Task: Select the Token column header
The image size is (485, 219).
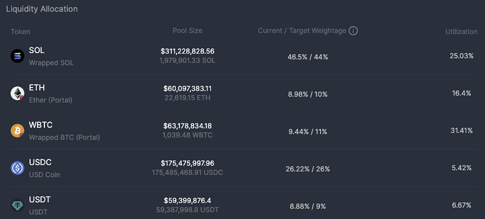Action: 20,32
